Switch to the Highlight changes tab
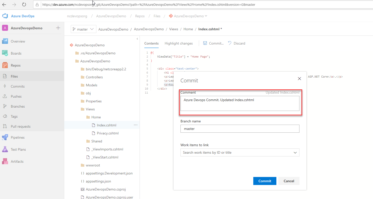Image resolution: width=373 pixels, height=199 pixels. (179, 43)
